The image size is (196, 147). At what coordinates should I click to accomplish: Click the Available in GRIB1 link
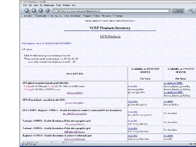(x=173, y=83)
